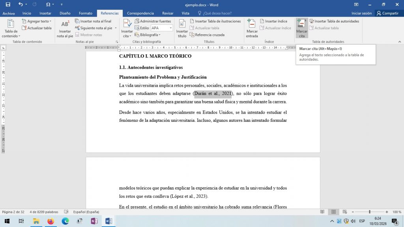Click the Marcar cita button

tap(302, 28)
